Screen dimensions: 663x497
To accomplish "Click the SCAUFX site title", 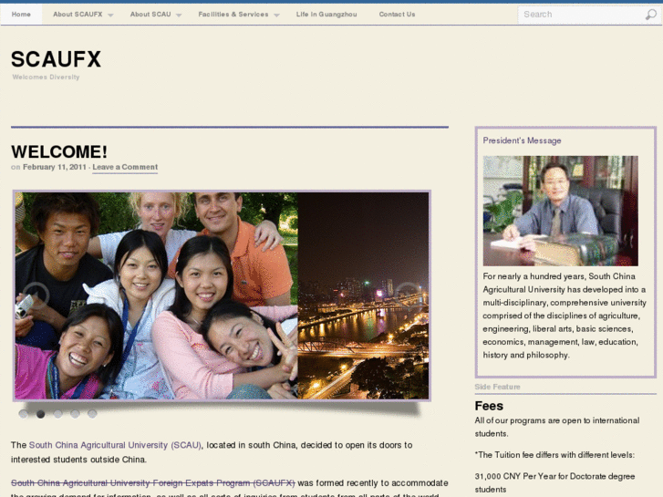I will pos(57,59).
